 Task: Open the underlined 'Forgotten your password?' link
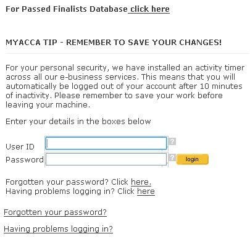[55, 212]
